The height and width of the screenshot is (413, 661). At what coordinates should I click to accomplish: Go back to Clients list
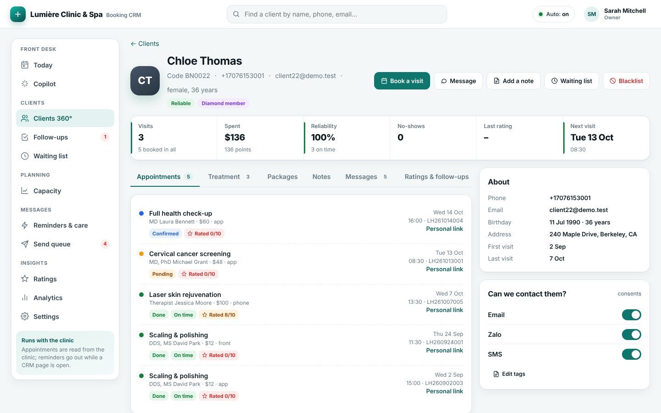tap(145, 44)
